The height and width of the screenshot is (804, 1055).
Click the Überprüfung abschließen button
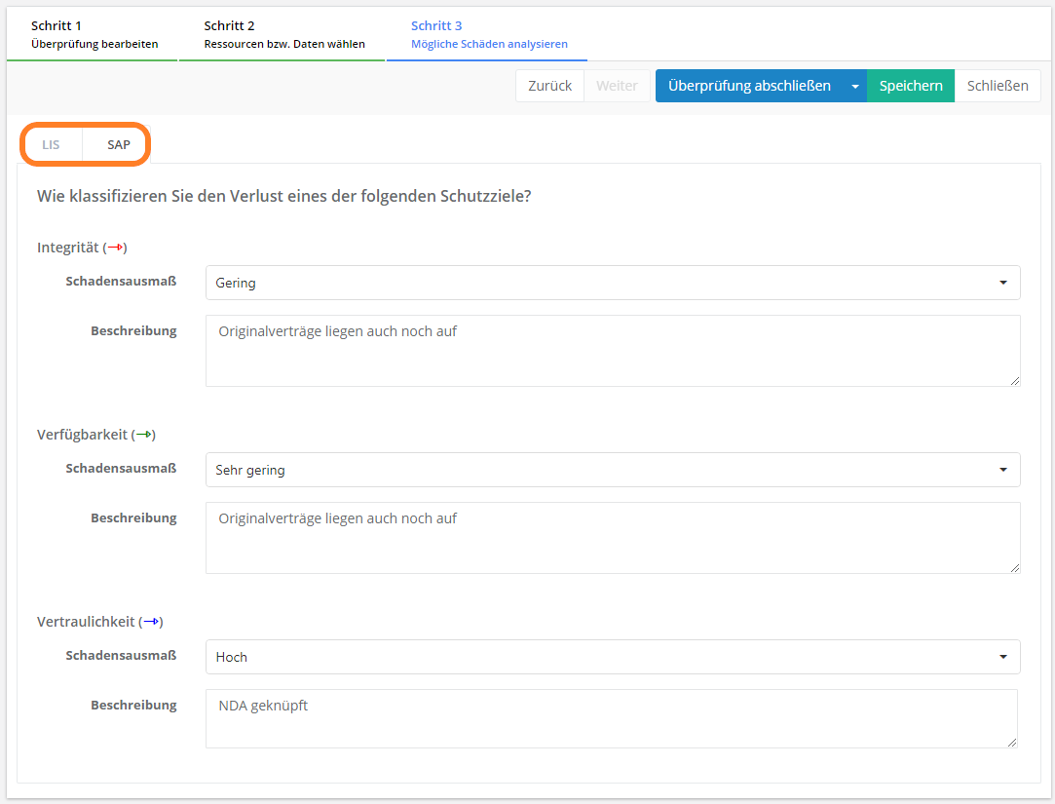[x=748, y=86]
